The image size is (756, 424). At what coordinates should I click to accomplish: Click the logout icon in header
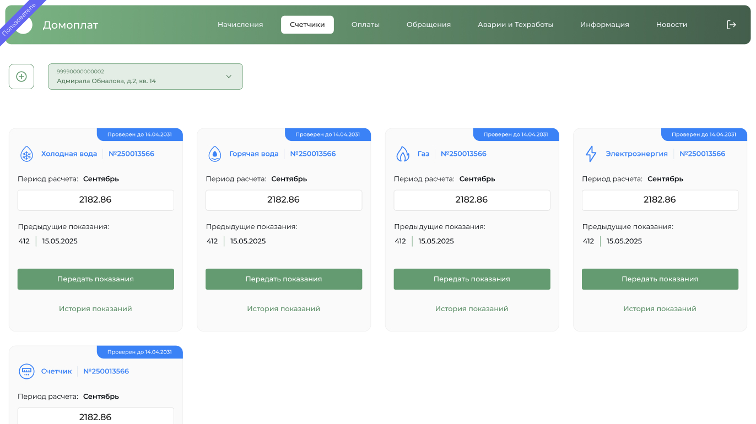(x=731, y=25)
